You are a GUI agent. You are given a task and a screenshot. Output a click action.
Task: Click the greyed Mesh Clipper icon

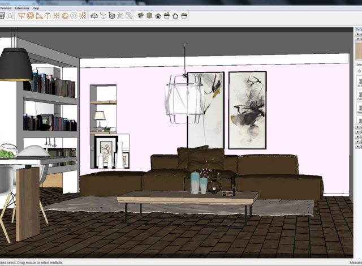pos(129,16)
